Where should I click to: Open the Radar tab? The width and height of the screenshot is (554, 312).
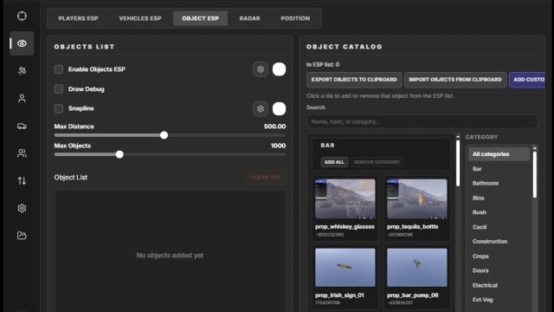pos(250,18)
